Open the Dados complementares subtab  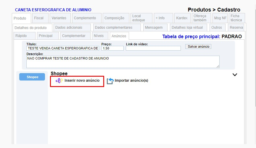tap(117, 28)
